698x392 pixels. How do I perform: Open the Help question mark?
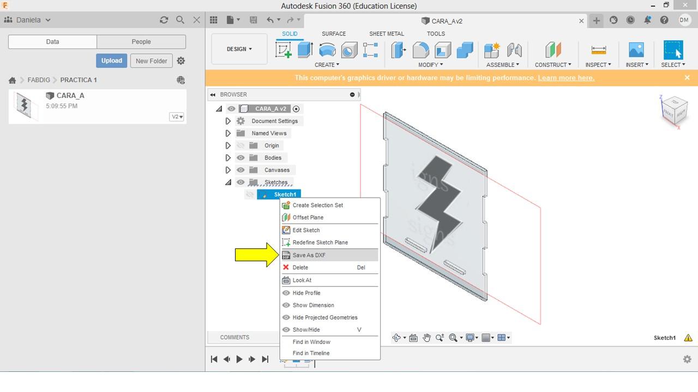[664, 20]
